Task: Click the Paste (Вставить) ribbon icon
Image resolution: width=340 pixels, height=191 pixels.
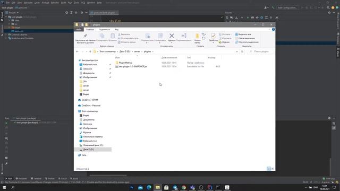Action: coord(112,37)
